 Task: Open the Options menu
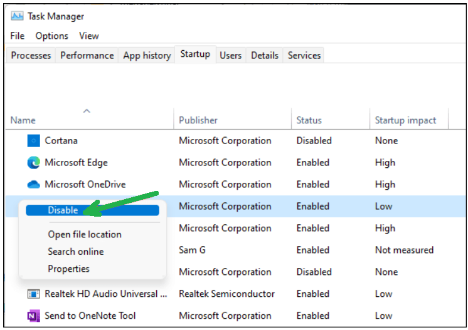(51, 36)
